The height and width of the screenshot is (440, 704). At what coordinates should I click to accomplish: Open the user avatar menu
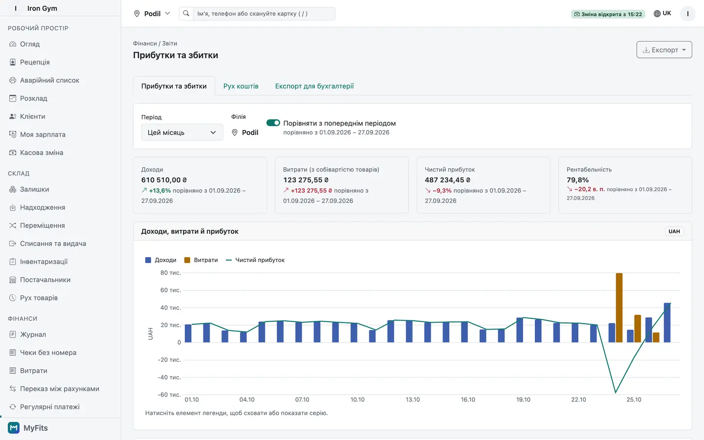click(x=688, y=14)
